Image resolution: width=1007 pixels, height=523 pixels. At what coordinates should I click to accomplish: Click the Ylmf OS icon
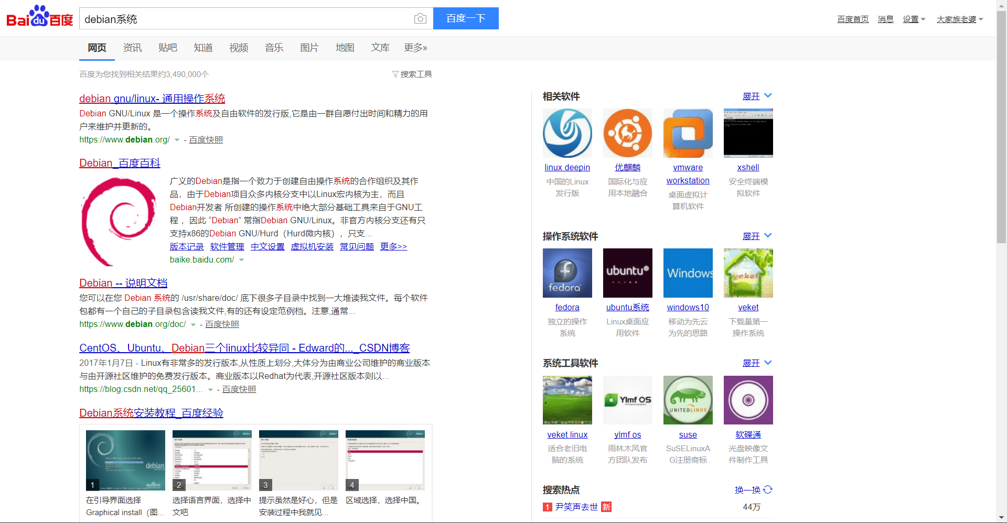pos(628,400)
